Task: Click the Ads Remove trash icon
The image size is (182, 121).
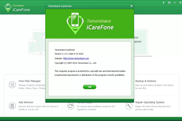Action: (12, 106)
